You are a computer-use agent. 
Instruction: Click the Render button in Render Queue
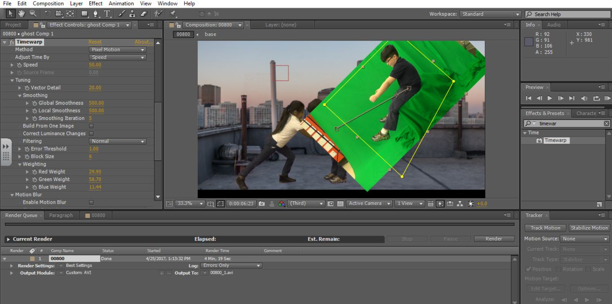494,239
